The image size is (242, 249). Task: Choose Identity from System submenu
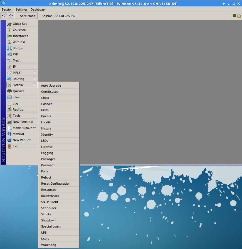tap(59, 135)
